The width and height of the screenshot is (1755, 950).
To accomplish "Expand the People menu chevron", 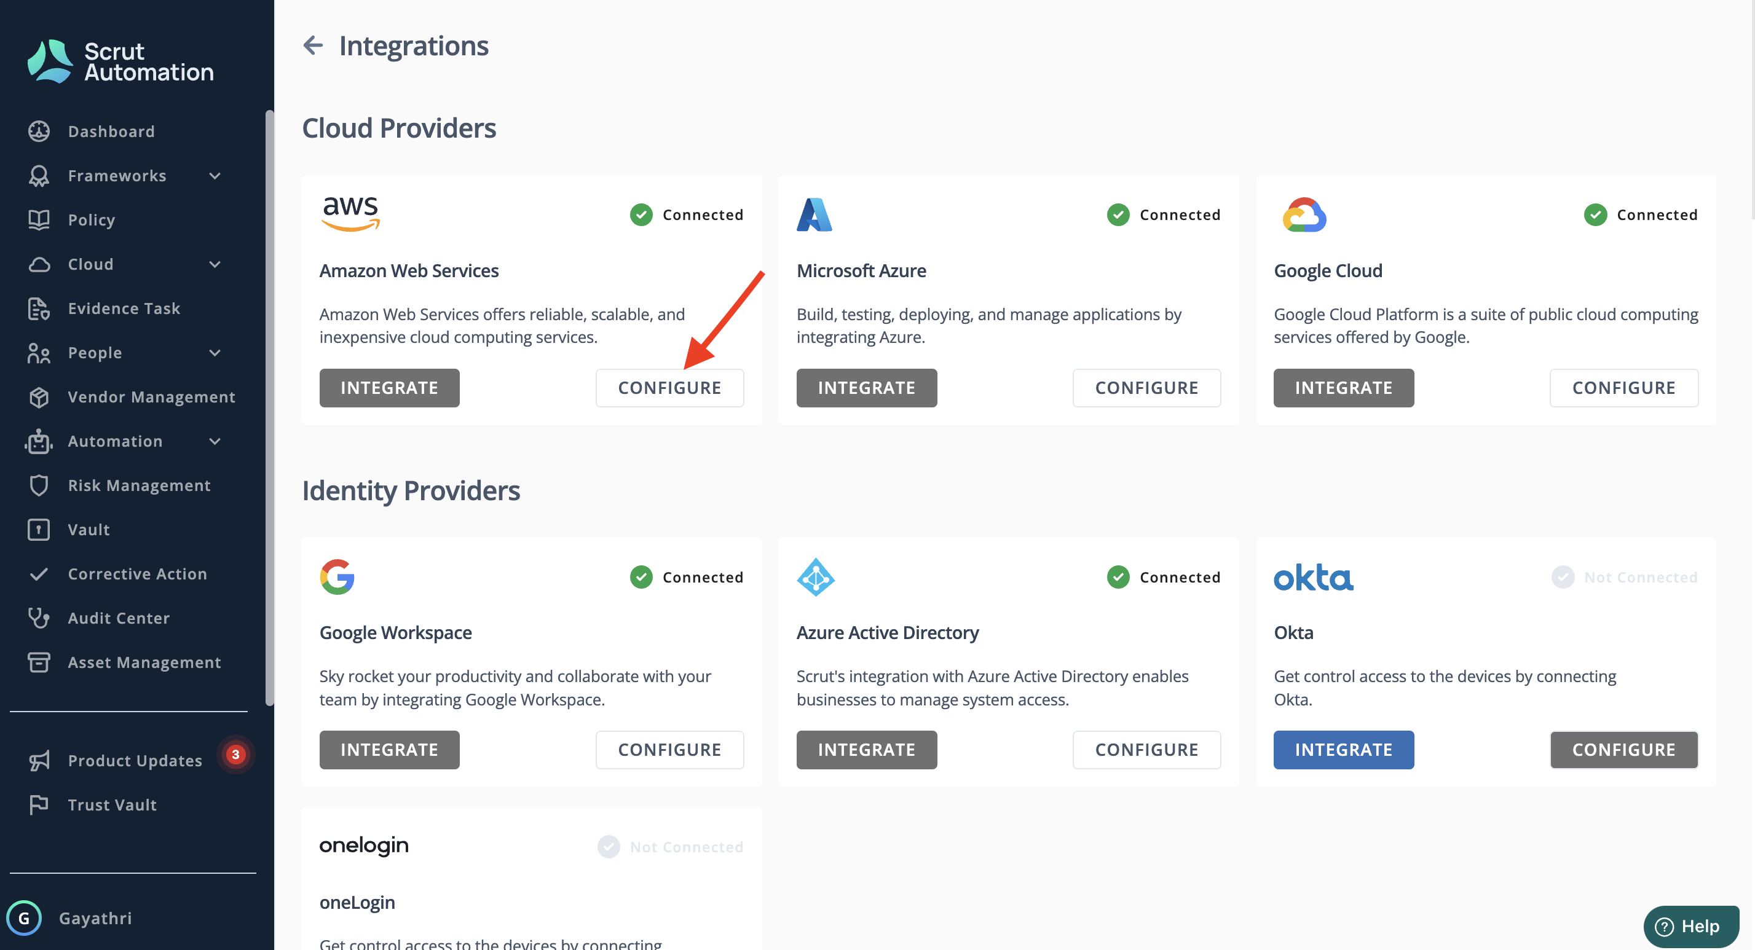I will (x=215, y=353).
